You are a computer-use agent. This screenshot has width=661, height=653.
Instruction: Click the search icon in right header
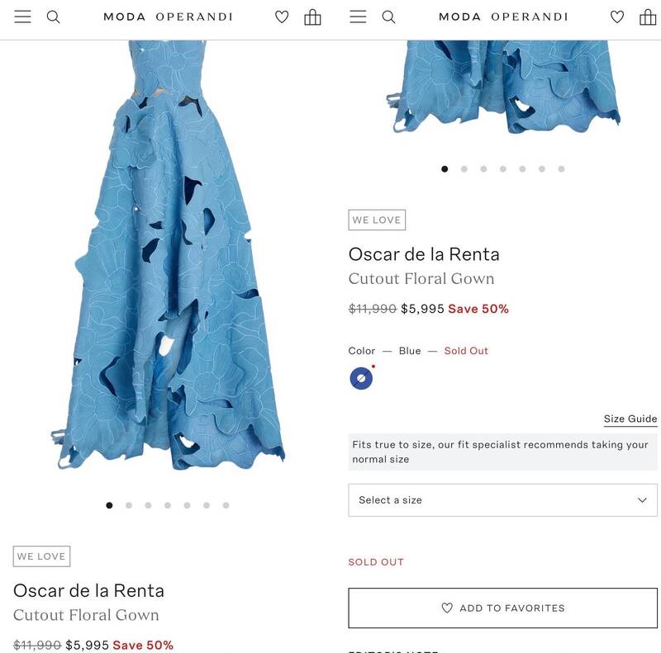[389, 17]
